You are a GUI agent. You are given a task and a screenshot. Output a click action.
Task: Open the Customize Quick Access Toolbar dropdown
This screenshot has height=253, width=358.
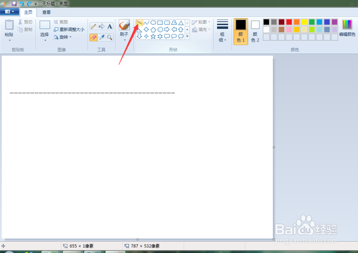(35, 4)
